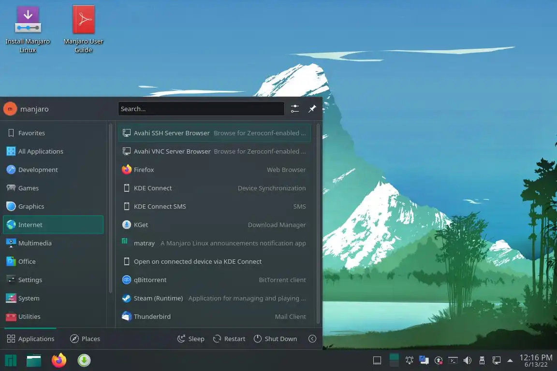Image resolution: width=557 pixels, height=371 pixels.
Task: Launch KDE Connect
Action: [x=215, y=188]
